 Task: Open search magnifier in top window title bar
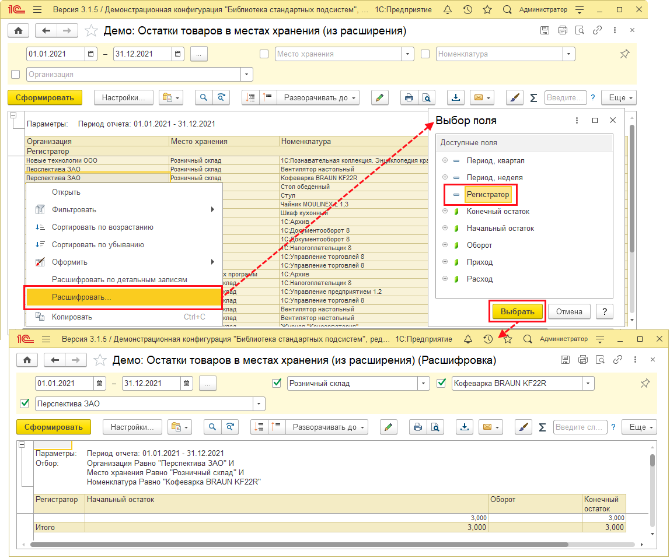pyautogui.click(x=507, y=9)
